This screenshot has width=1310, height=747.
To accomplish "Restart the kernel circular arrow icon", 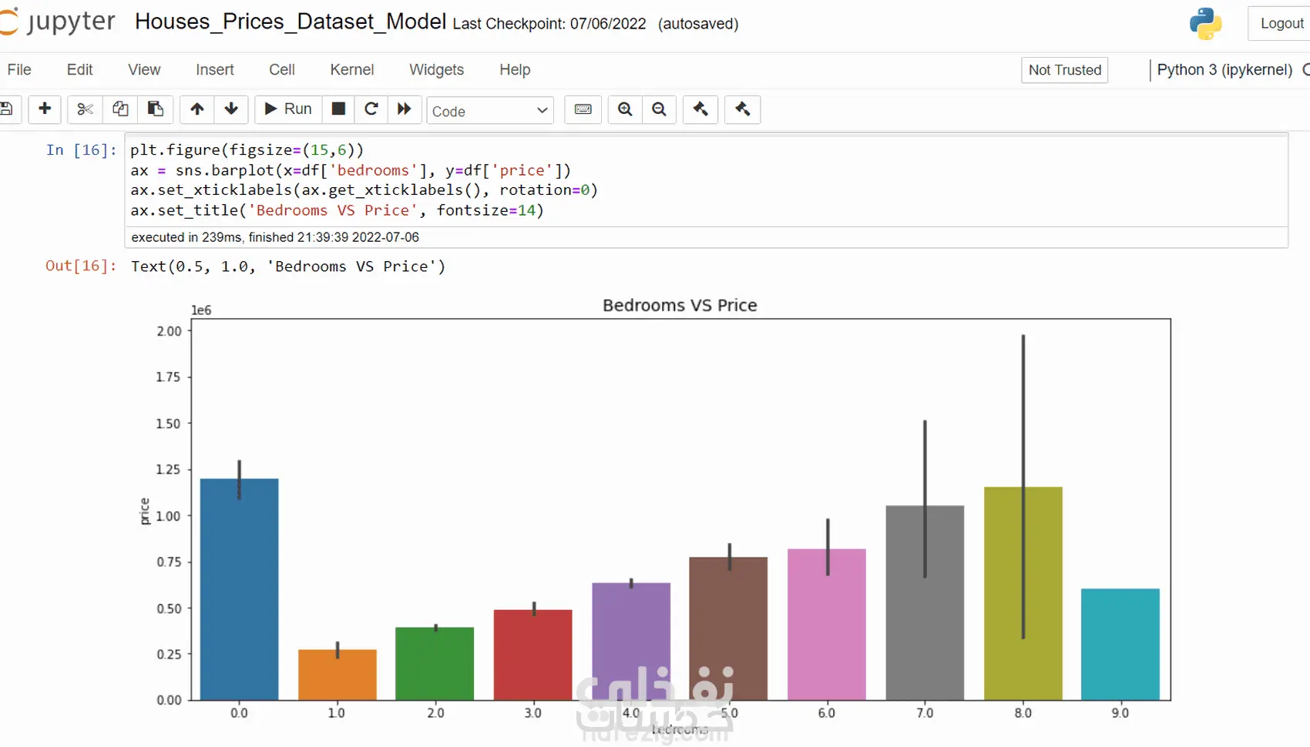I will (371, 109).
